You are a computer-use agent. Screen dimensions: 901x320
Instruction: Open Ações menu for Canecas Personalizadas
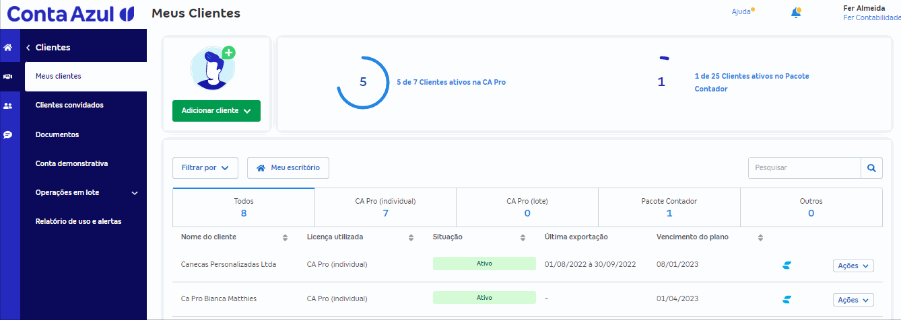click(x=853, y=266)
